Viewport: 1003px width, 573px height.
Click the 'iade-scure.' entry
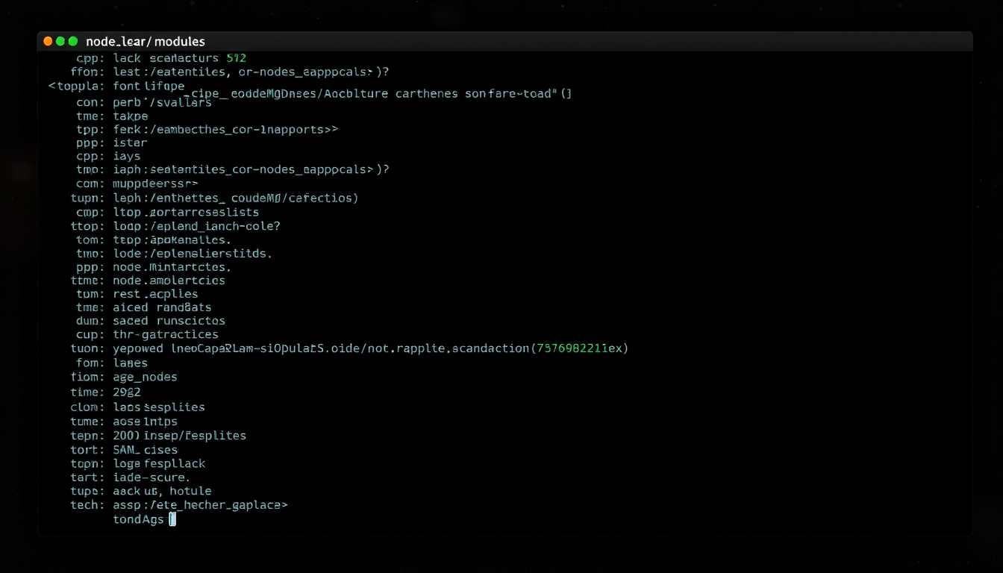[x=151, y=477]
